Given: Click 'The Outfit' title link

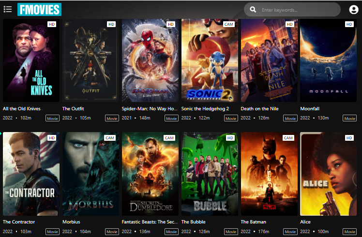Looking at the screenshot, I should [73, 109].
